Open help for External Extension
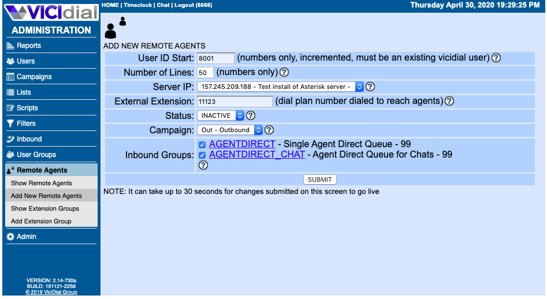 coord(449,102)
